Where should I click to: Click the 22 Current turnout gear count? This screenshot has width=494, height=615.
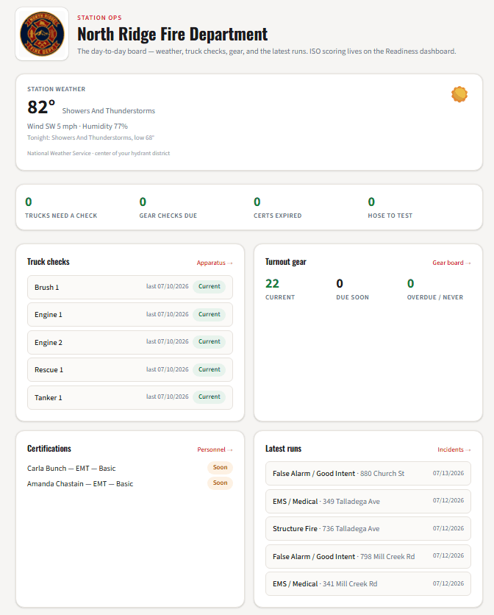click(x=280, y=289)
